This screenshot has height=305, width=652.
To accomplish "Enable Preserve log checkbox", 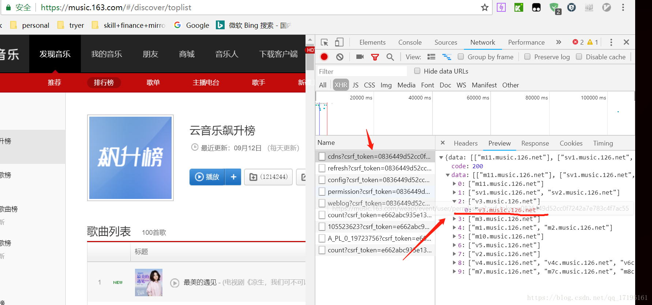I will point(527,56).
